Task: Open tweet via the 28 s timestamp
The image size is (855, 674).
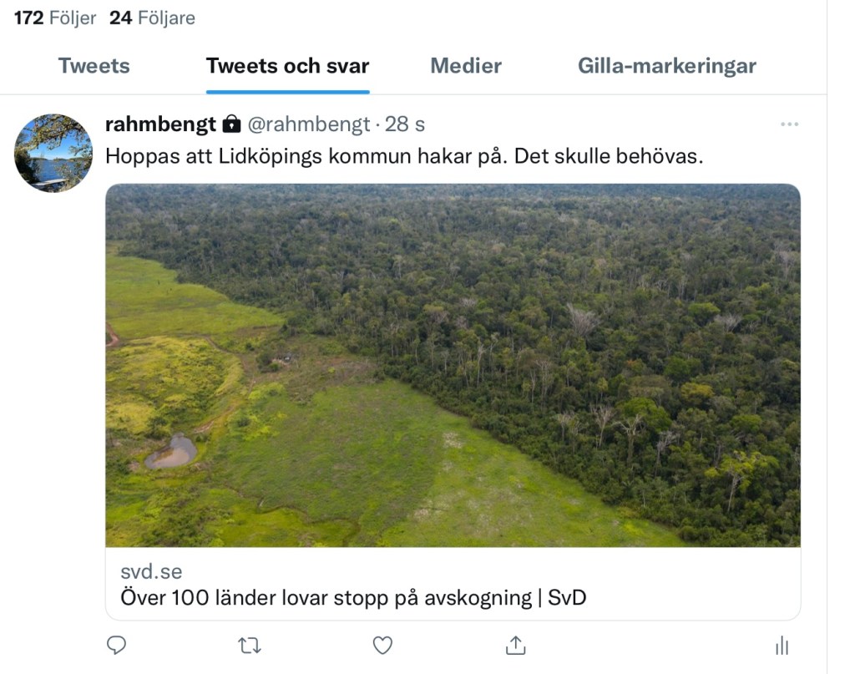Action: 405,124
